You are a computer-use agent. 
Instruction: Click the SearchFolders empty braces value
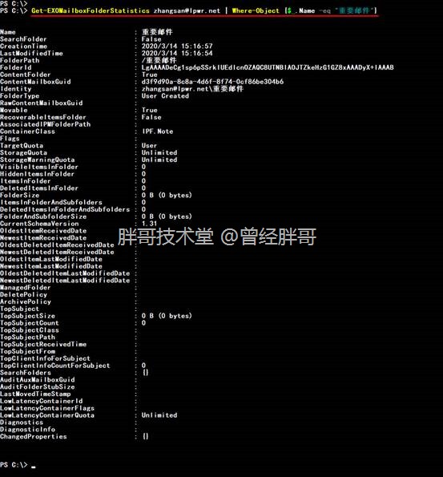point(145,373)
